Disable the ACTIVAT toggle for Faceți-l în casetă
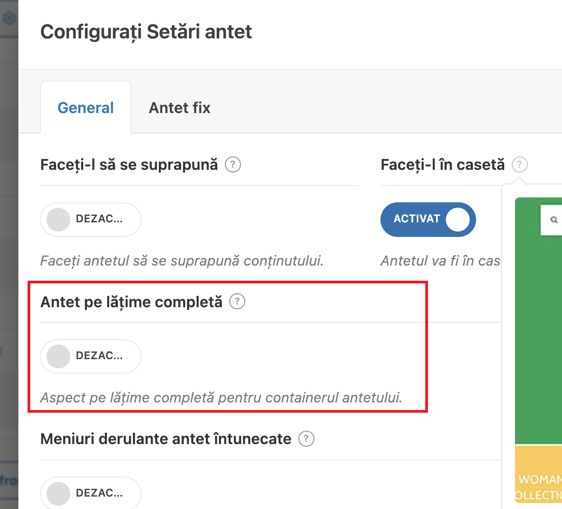 point(428,219)
